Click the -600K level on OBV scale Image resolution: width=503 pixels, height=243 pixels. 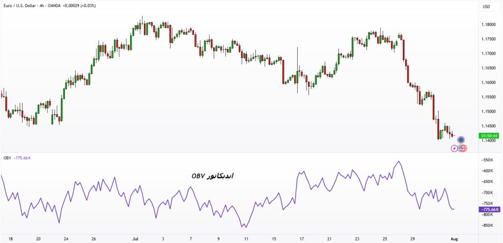point(488,171)
